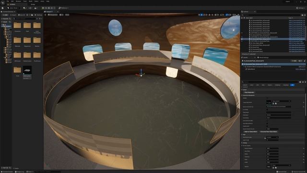Expand the Favorites section
The width and height of the screenshot is (307, 173).
point(5,19)
